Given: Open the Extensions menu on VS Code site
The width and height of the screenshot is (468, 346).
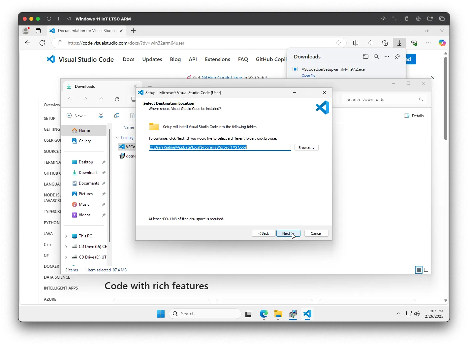Looking at the screenshot, I should pos(217,59).
